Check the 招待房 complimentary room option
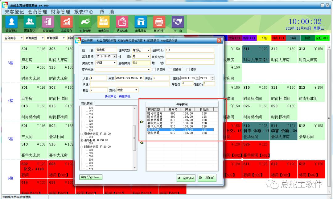333x199 pixels. click(170, 69)
